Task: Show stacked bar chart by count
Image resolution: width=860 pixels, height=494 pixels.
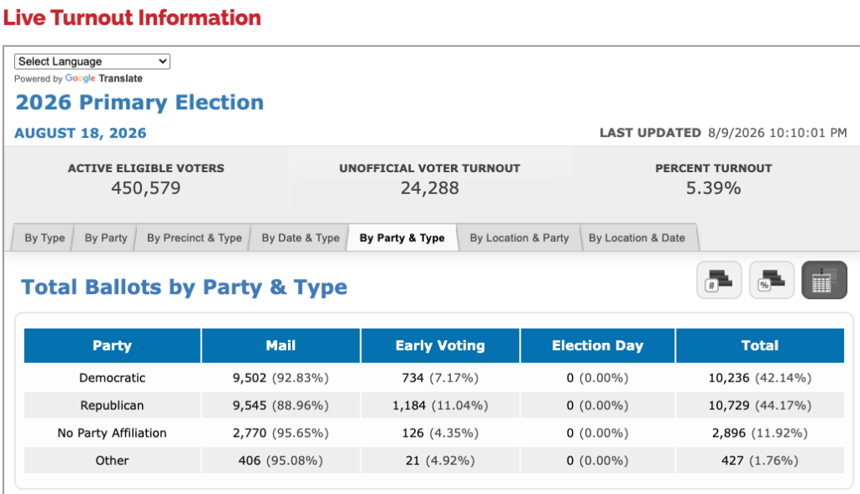Action: point(719,280)
